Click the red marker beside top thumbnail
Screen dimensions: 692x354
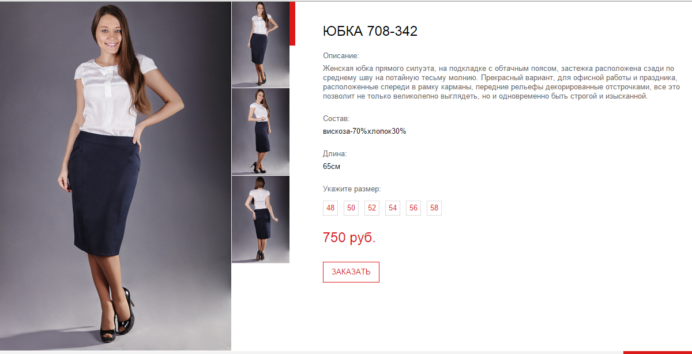(292, 24)
